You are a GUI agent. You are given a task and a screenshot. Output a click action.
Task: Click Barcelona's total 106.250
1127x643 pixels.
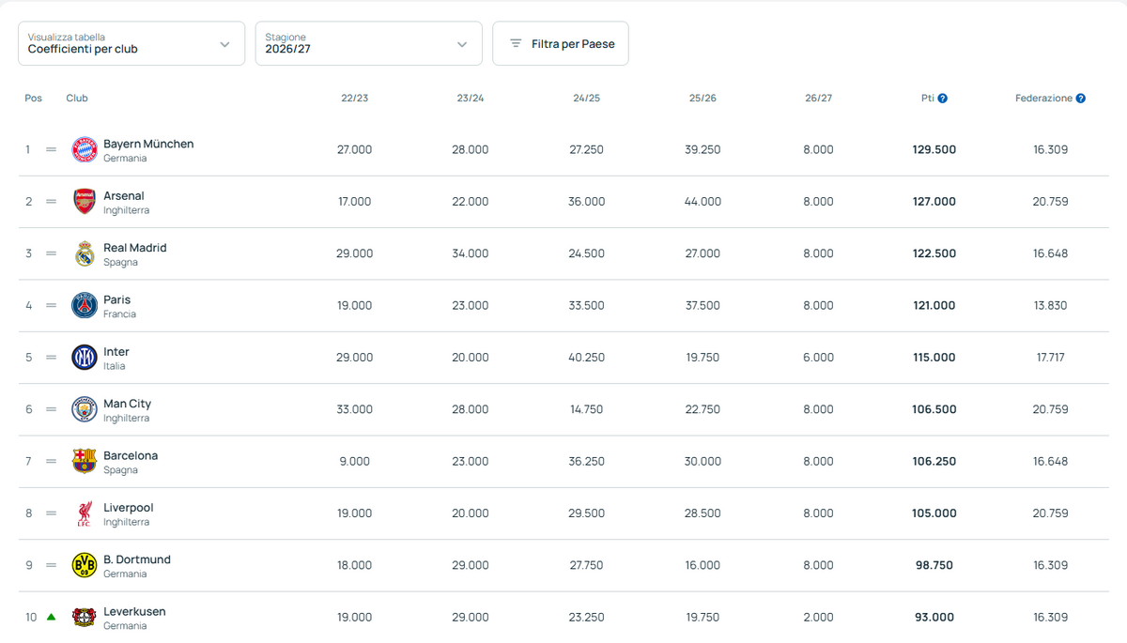coord(934,461)
